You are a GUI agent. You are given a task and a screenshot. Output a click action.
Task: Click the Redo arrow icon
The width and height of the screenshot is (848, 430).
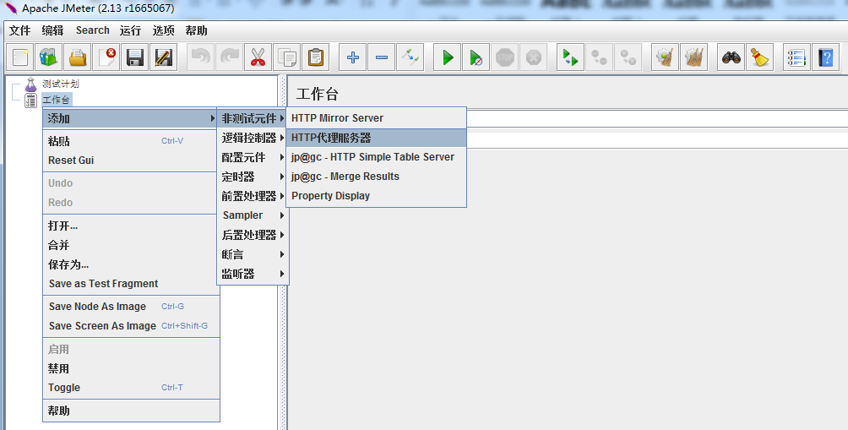click(x=229, y=57)
